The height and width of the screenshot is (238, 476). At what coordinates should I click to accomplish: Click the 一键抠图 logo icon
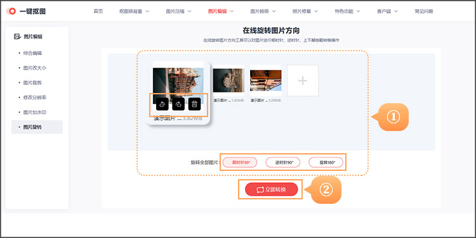pyautogui.click(x=11, y=11)
